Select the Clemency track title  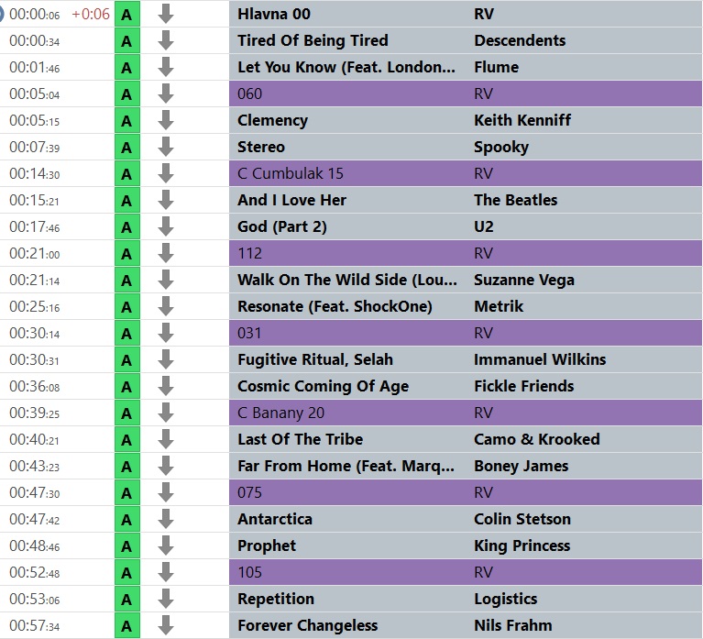click(272, 120)
